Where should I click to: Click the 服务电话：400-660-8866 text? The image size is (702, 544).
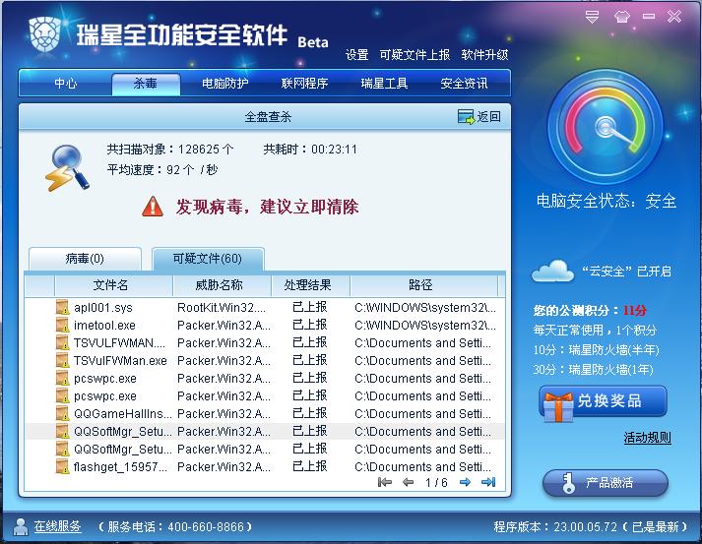175,527
